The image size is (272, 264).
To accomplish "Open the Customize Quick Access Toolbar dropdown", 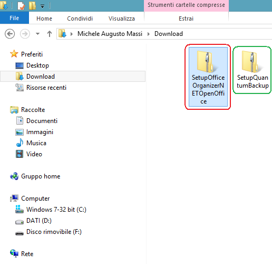I will pyautogui.click(x=42, y=7).
